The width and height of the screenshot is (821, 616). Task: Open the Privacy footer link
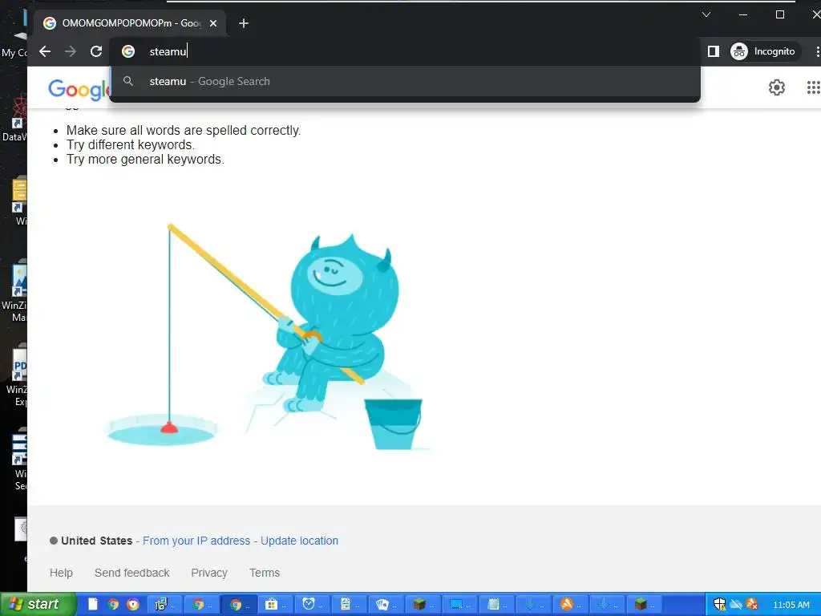point(209,573)
